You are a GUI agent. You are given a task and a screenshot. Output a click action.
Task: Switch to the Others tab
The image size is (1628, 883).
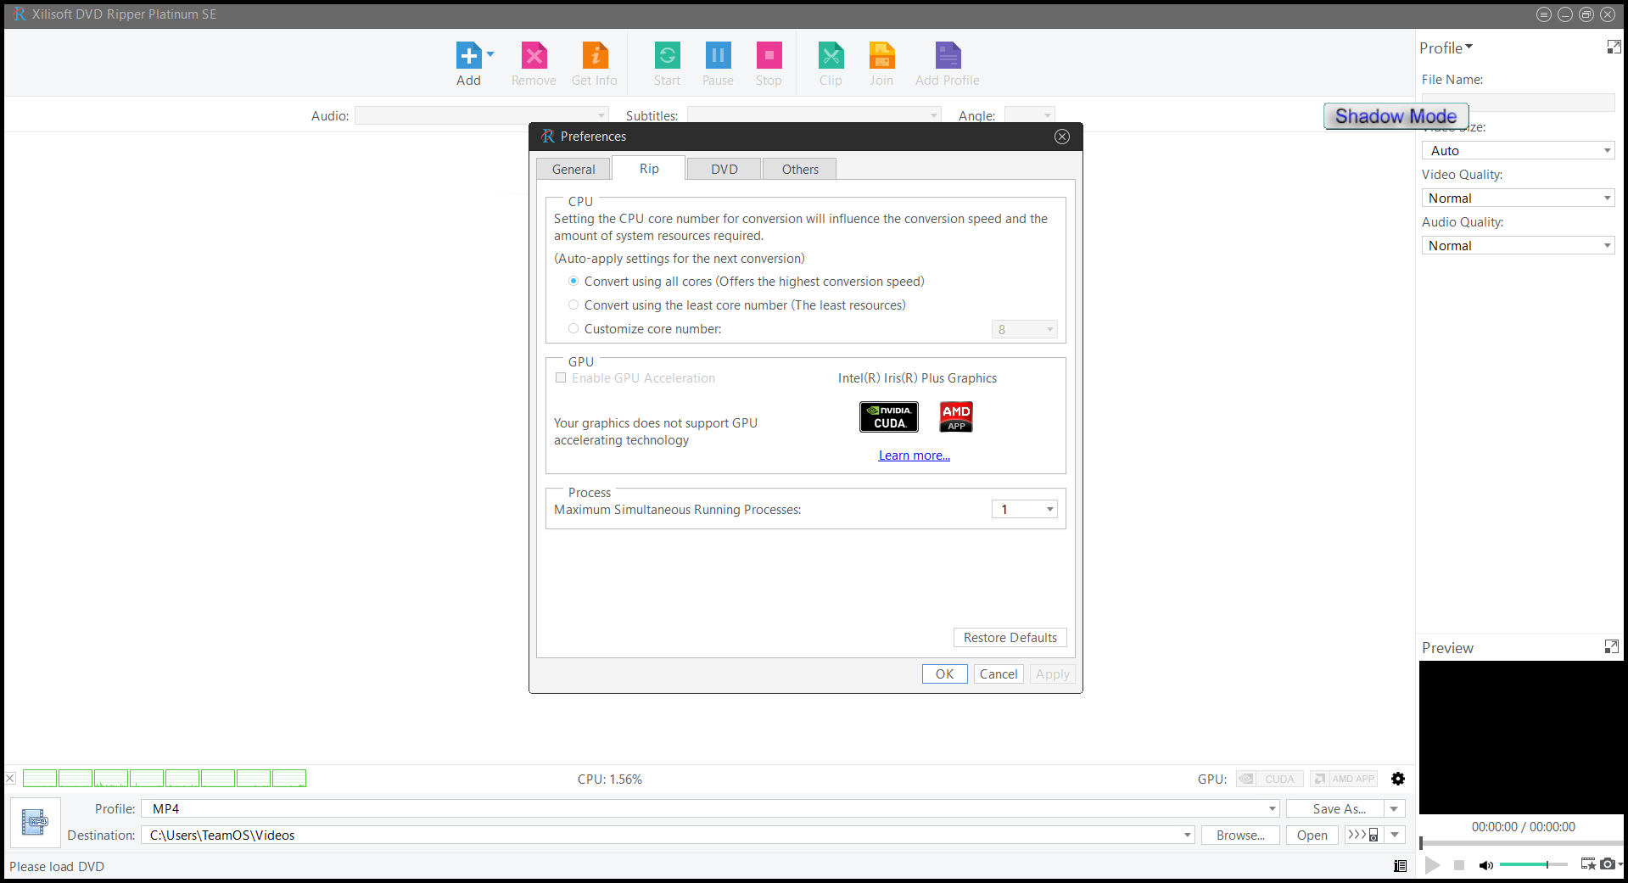click(x=800, y=169)
